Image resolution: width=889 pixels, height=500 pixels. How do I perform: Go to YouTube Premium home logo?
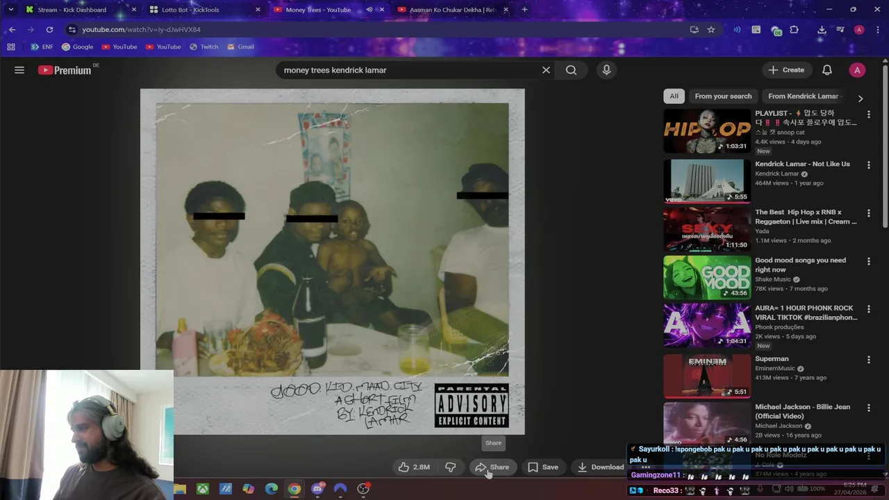[x=65, y=70]
